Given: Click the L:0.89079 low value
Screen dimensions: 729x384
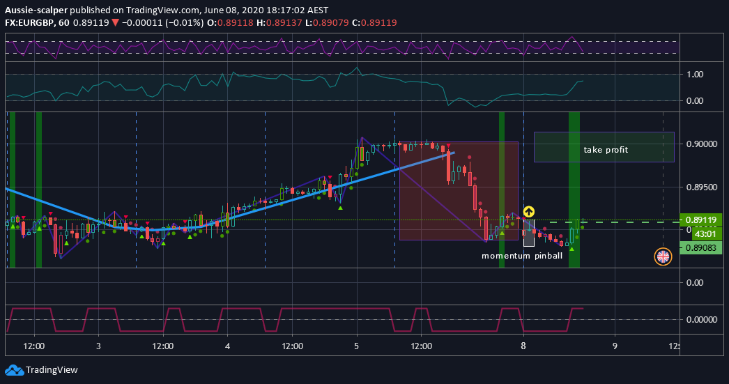Looking at the screenshot, I should point(327,23).
